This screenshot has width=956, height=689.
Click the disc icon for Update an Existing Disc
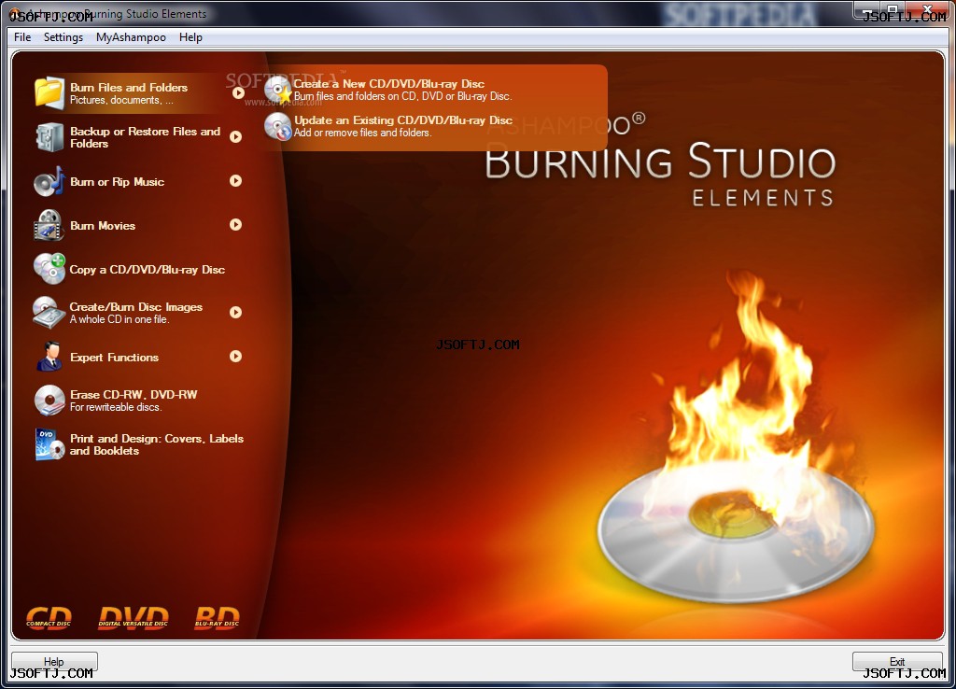(x=278, y=126)
